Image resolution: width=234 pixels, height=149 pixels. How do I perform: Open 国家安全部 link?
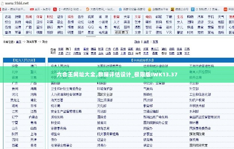[x=105, y=94]
